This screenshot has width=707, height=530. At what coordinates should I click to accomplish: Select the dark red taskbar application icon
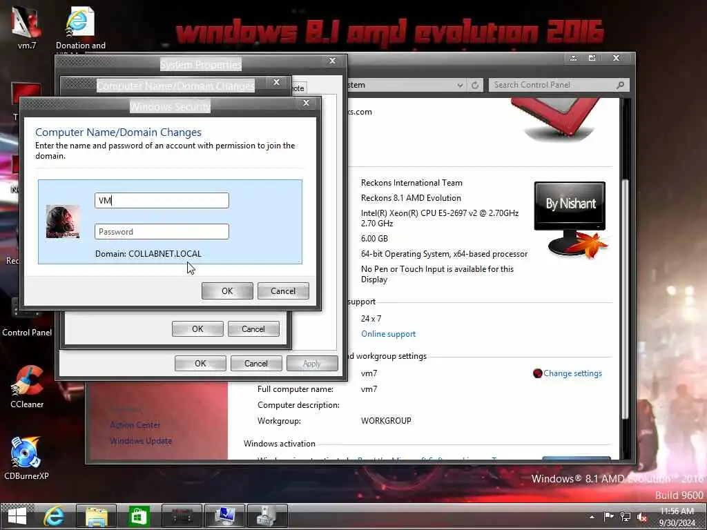[182, 516]
